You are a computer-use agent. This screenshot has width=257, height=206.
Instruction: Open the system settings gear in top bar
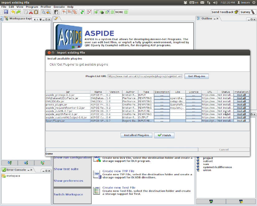coord(254,2)
